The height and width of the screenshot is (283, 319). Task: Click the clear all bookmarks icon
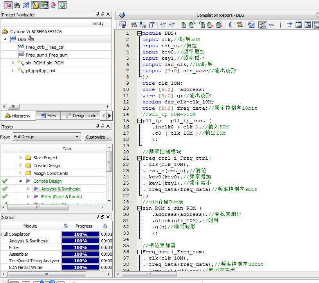(220, 25)
